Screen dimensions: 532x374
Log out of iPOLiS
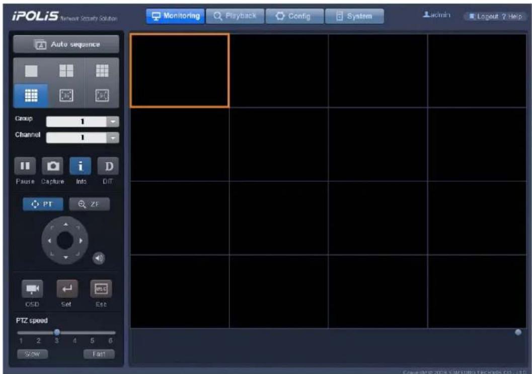[484, 16]
